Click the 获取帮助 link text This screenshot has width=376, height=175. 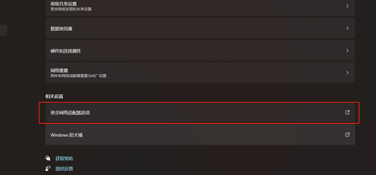[x=64, y=158]
